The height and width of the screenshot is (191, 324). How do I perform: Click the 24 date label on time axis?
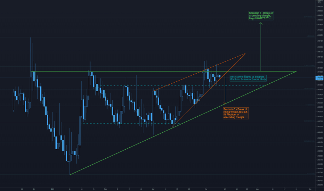click(x=296, y=189)
